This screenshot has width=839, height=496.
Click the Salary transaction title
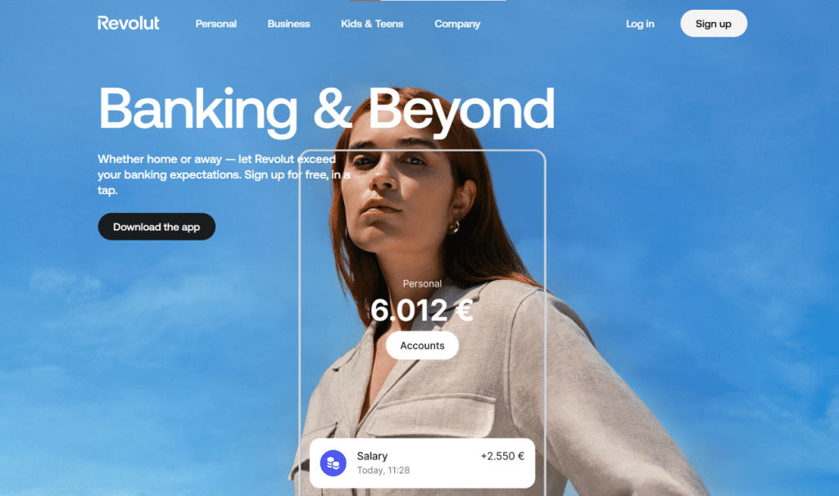coord(372,456)
